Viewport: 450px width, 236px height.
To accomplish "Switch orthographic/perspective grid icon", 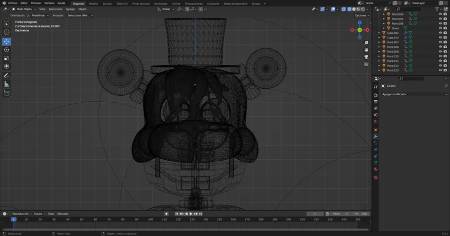I will pyautogui.click(x=366, y=64).
